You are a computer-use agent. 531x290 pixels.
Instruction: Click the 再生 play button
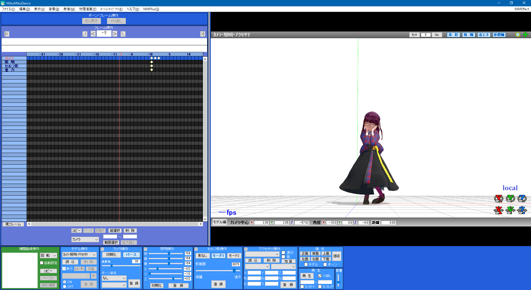[x=307, y=276]
